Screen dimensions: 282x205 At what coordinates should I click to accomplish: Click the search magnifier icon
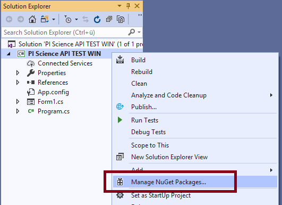coord(132,32)
